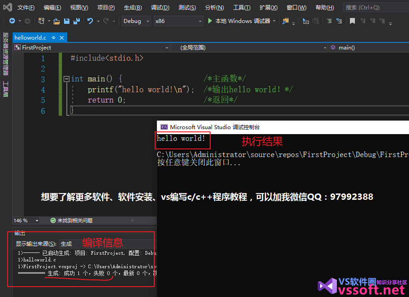This screenshot has height=297, width=409.
Task: Open the global scope (全局范围) dropdown
Action: click(249, 48)
